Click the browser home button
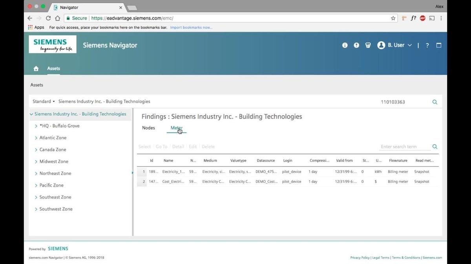Screen dimensions: 471x264 coord(58,18)
